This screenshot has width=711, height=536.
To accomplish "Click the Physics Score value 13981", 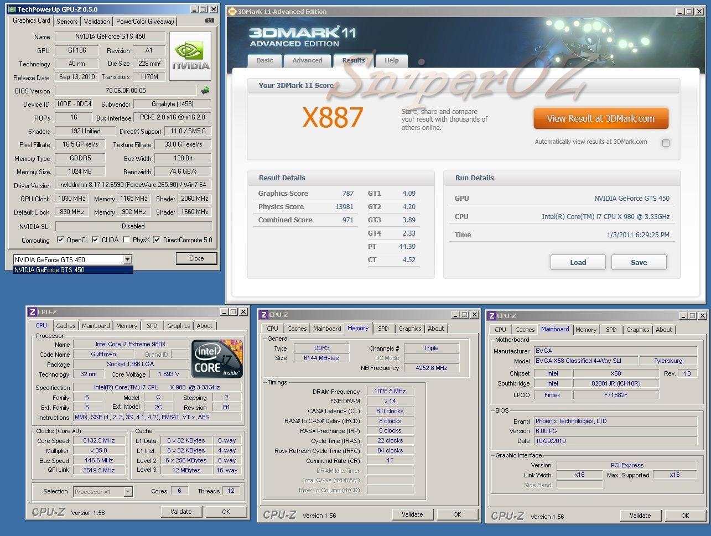I will (344, 207).
